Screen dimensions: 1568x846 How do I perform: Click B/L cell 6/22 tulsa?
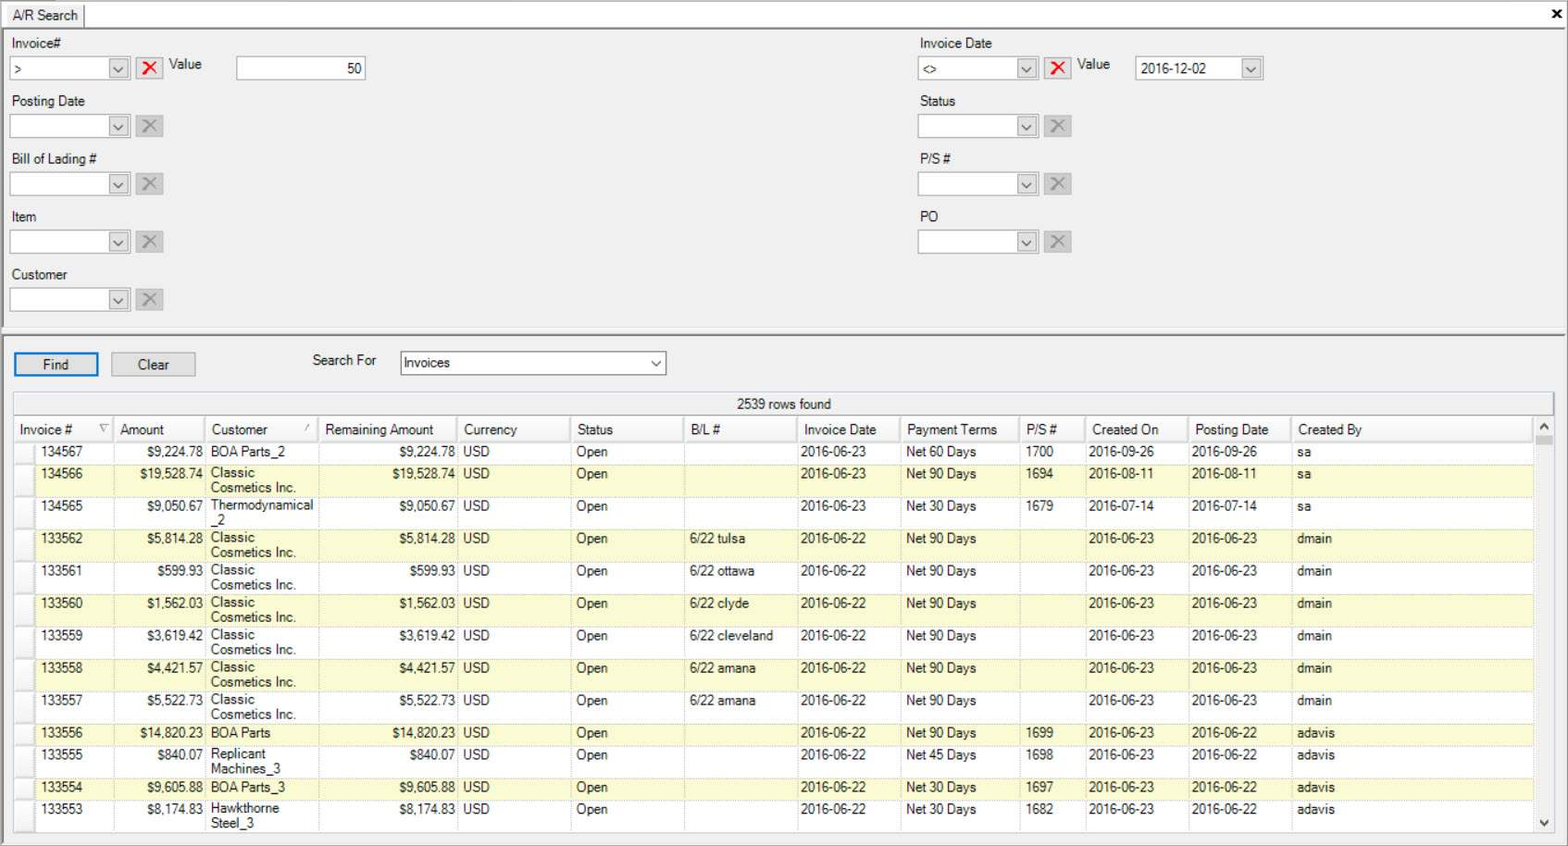740,546
